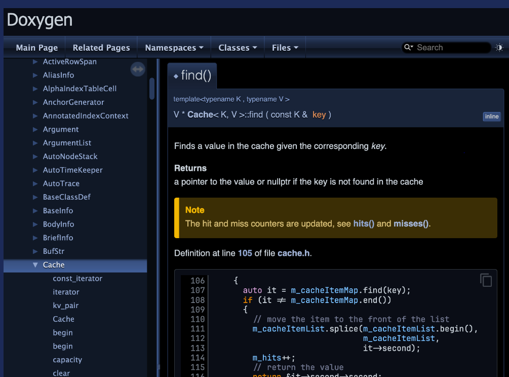Open the Namespaces dropdown menu
509x377 pixels.
pyautogui.click(x=174, y=47)
